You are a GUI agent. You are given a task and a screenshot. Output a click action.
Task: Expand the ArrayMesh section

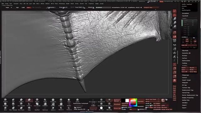tap(185, 13)
